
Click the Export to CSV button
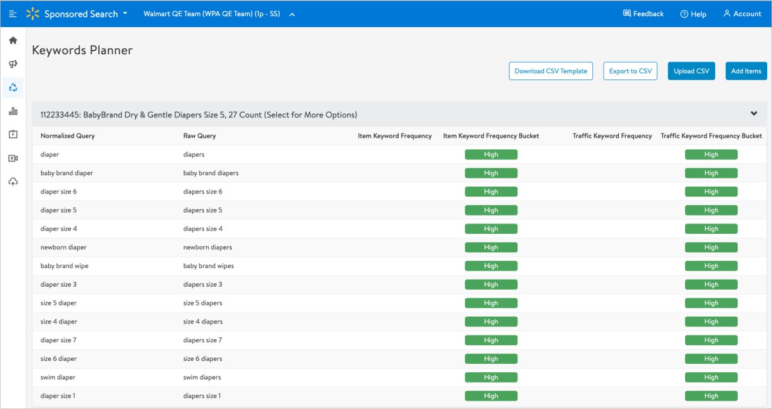(630, 71)
